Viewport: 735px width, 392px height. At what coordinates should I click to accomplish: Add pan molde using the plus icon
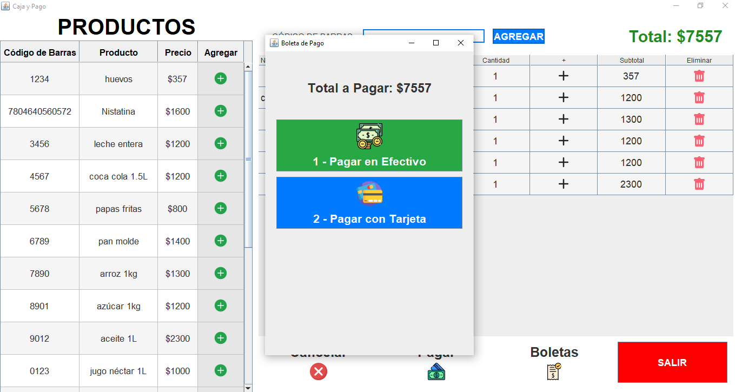(221, 241)
